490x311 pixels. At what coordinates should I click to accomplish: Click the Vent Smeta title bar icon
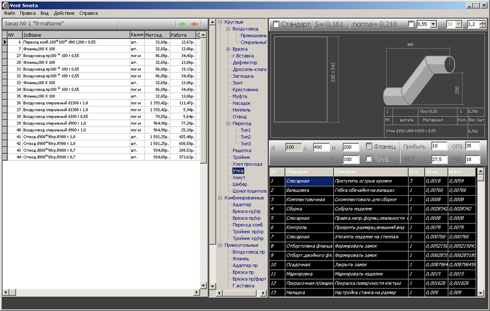tap(5, 5)
